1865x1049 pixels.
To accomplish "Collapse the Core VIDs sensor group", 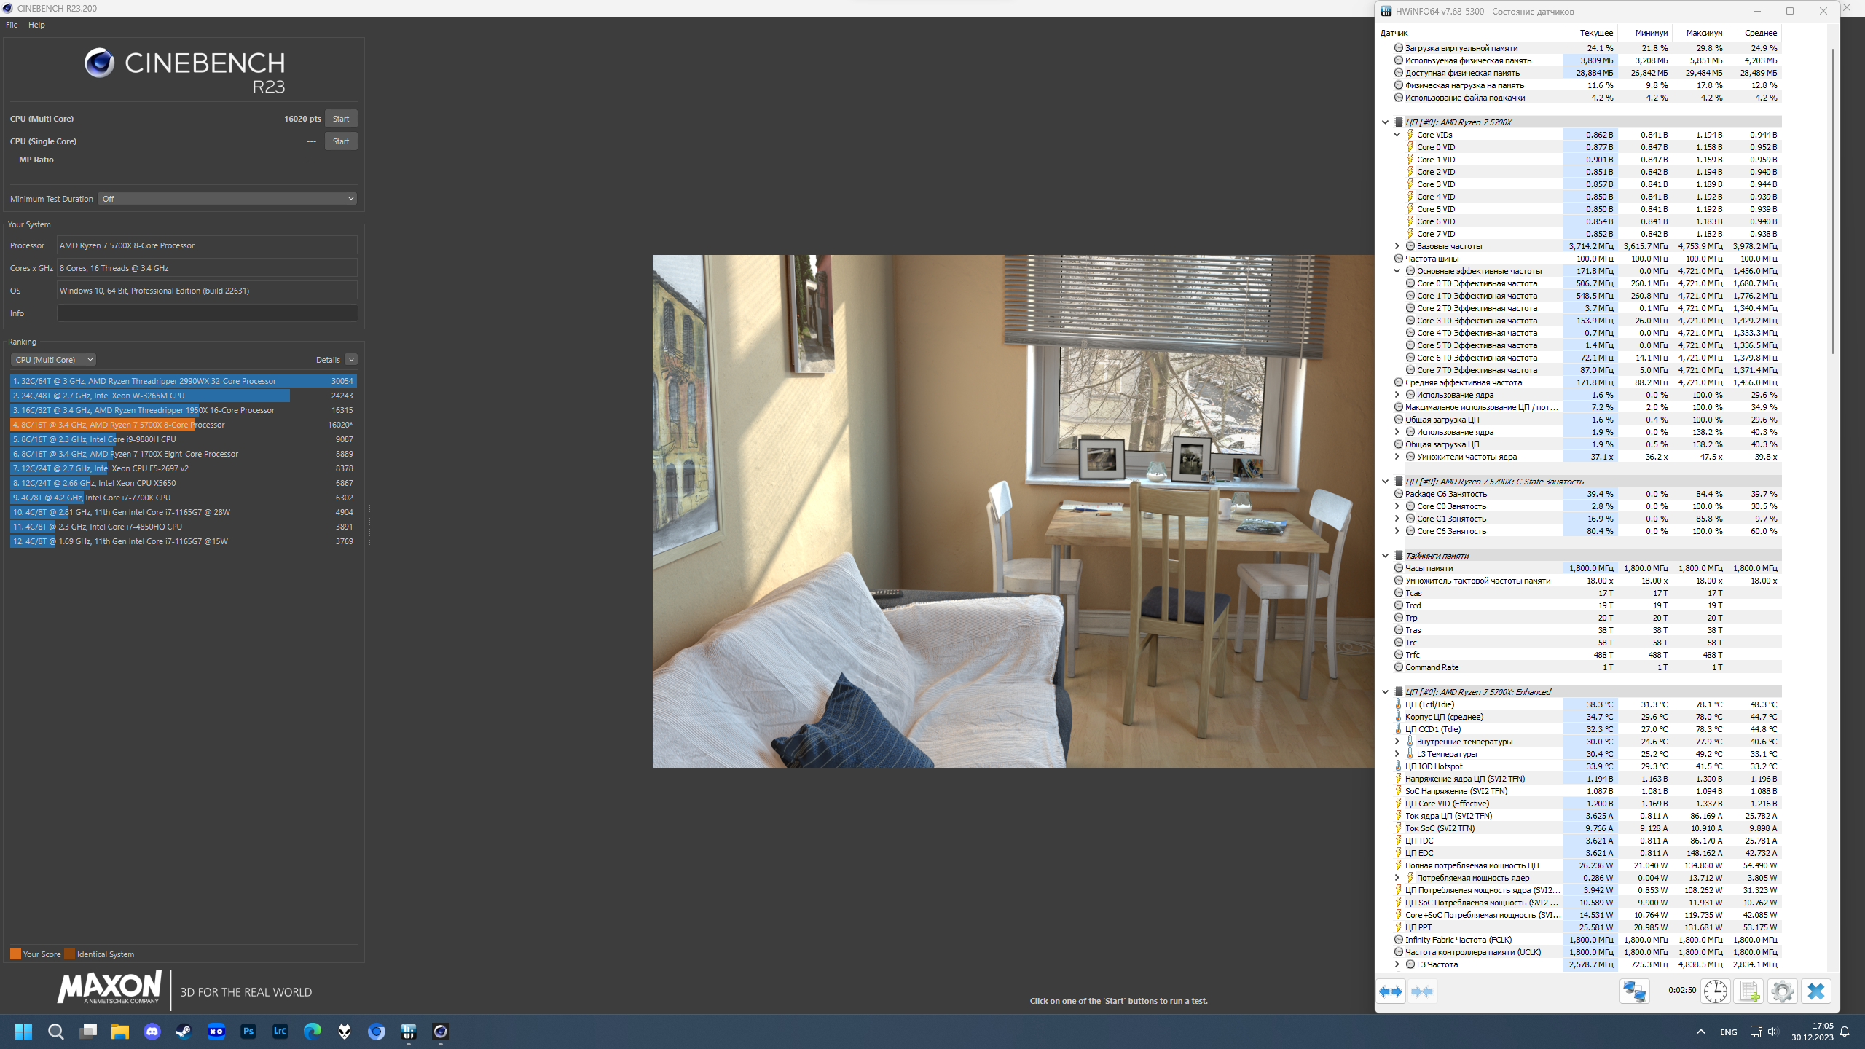I will [1397, 135].
